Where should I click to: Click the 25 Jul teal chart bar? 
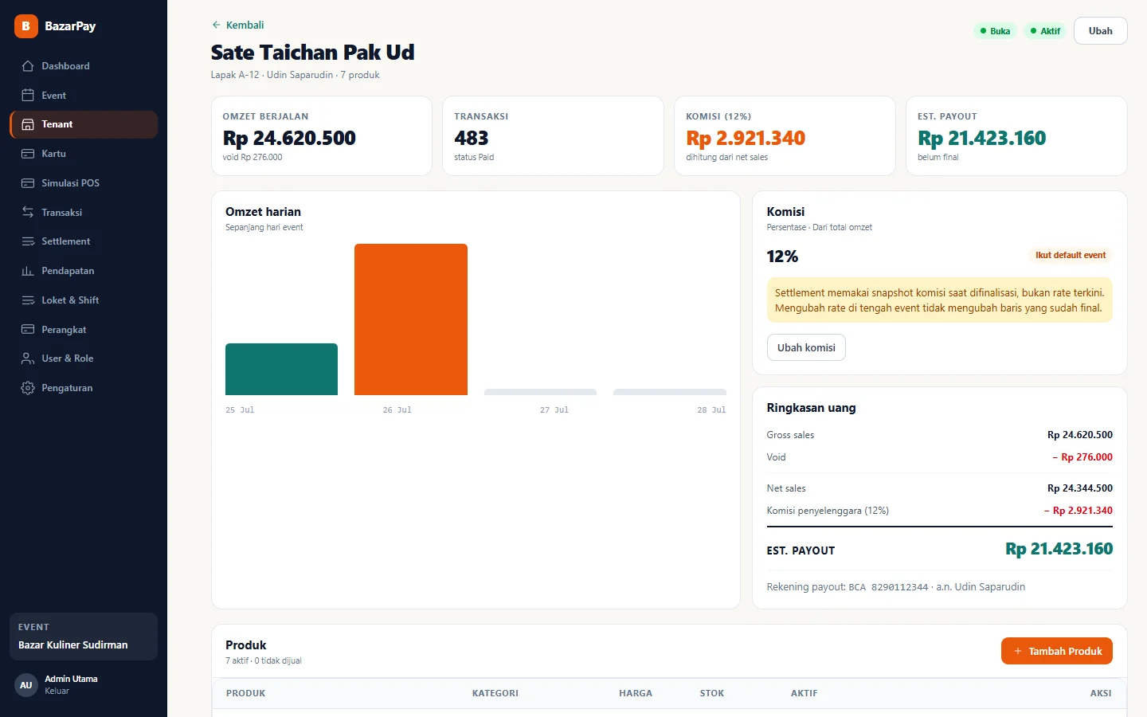[x=282, y=369]
